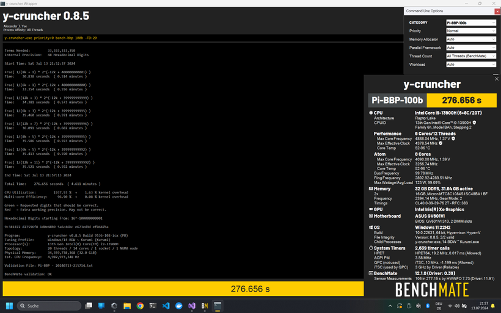Click 'Validation File: Pi-BBP - 20240713-215714.txt' line
The image size is (501, 313).
point(48,265)
